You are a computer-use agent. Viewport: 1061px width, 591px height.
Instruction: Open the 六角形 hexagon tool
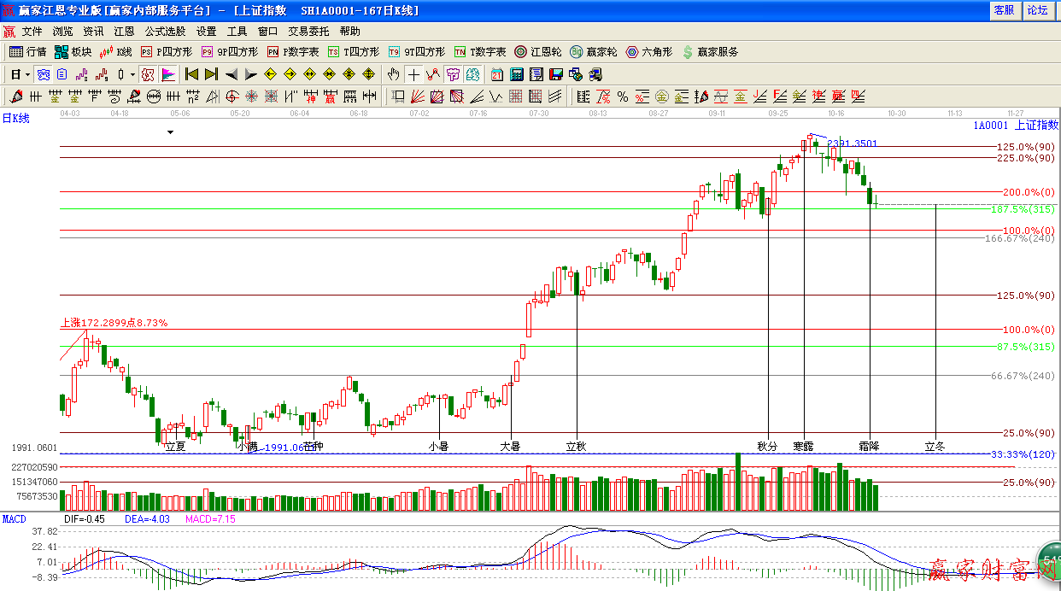651,52
